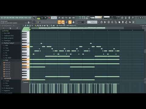Click the piano roll horizontal scroll overview
Screen dimensions: 146x109
coord(78,28)
